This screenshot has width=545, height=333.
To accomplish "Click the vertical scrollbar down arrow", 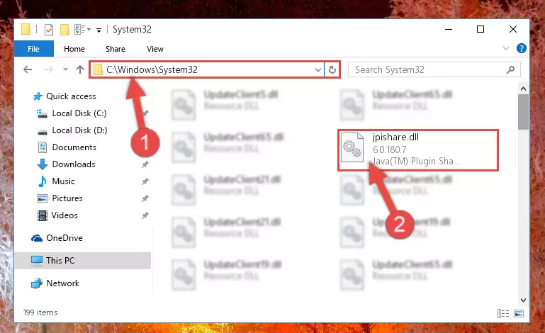I will [523, 300].
